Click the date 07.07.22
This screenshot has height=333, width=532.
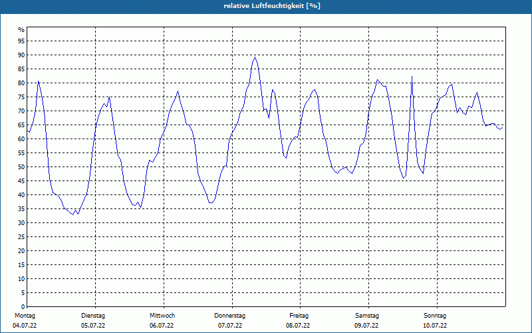pos(230,326)
